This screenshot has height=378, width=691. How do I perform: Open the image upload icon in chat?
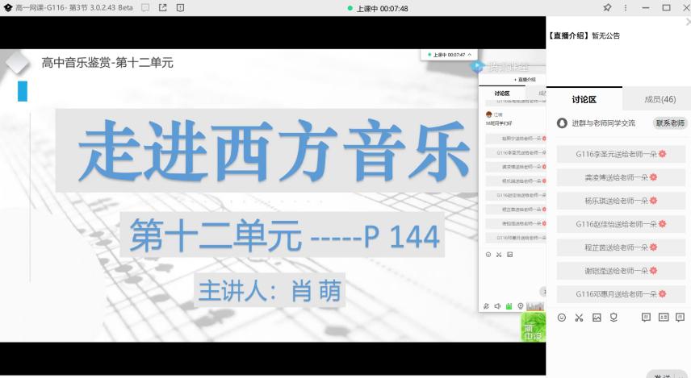[597, 318]
